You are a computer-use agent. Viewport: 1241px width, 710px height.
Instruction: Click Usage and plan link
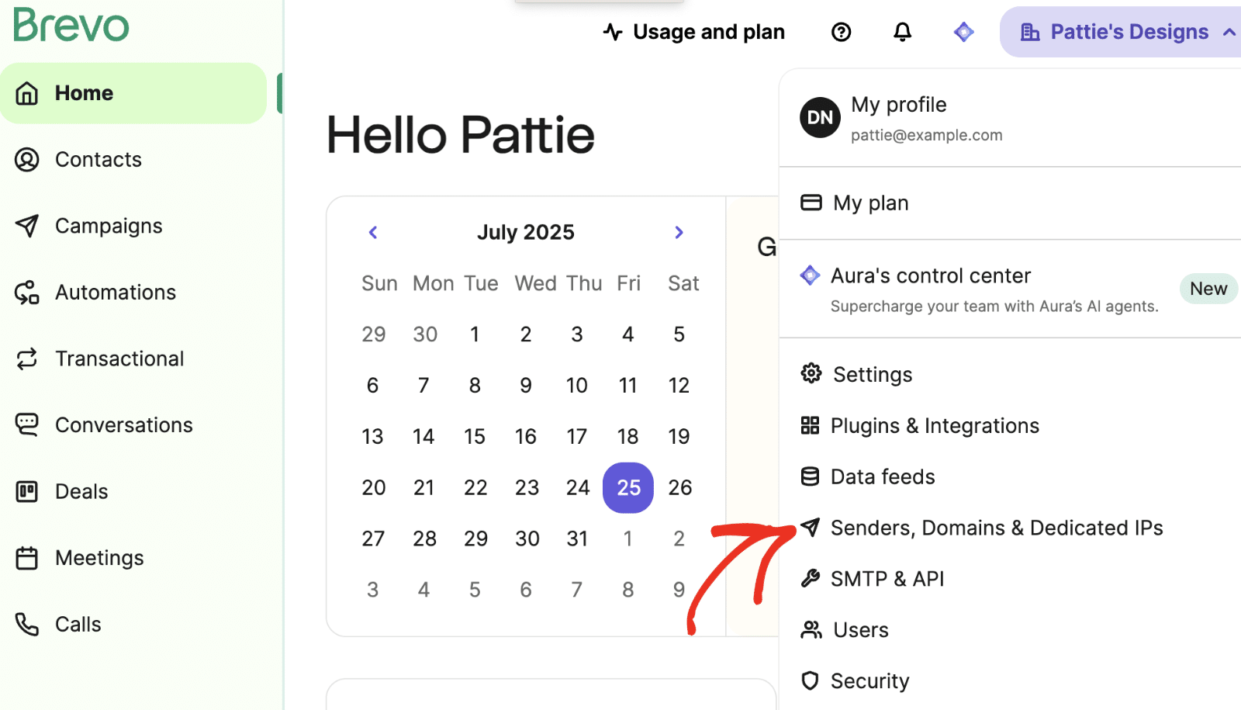[x=694, y=32]
